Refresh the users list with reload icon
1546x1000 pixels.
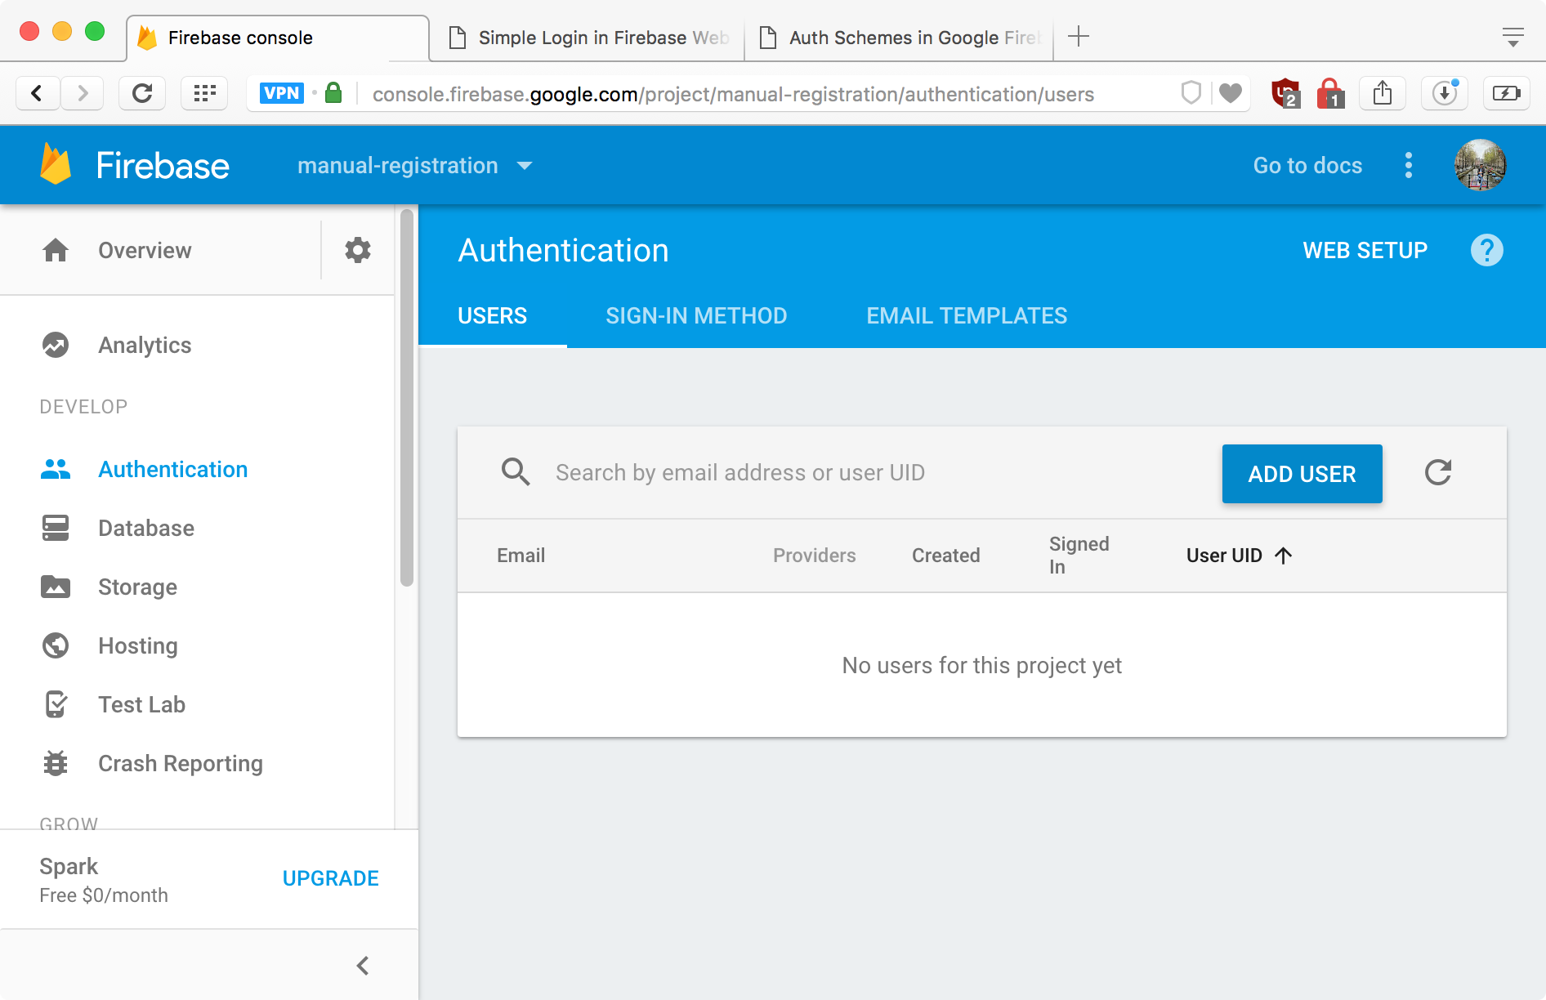click(1438, 472)
